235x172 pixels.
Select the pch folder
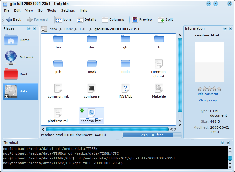click(58, 66)
